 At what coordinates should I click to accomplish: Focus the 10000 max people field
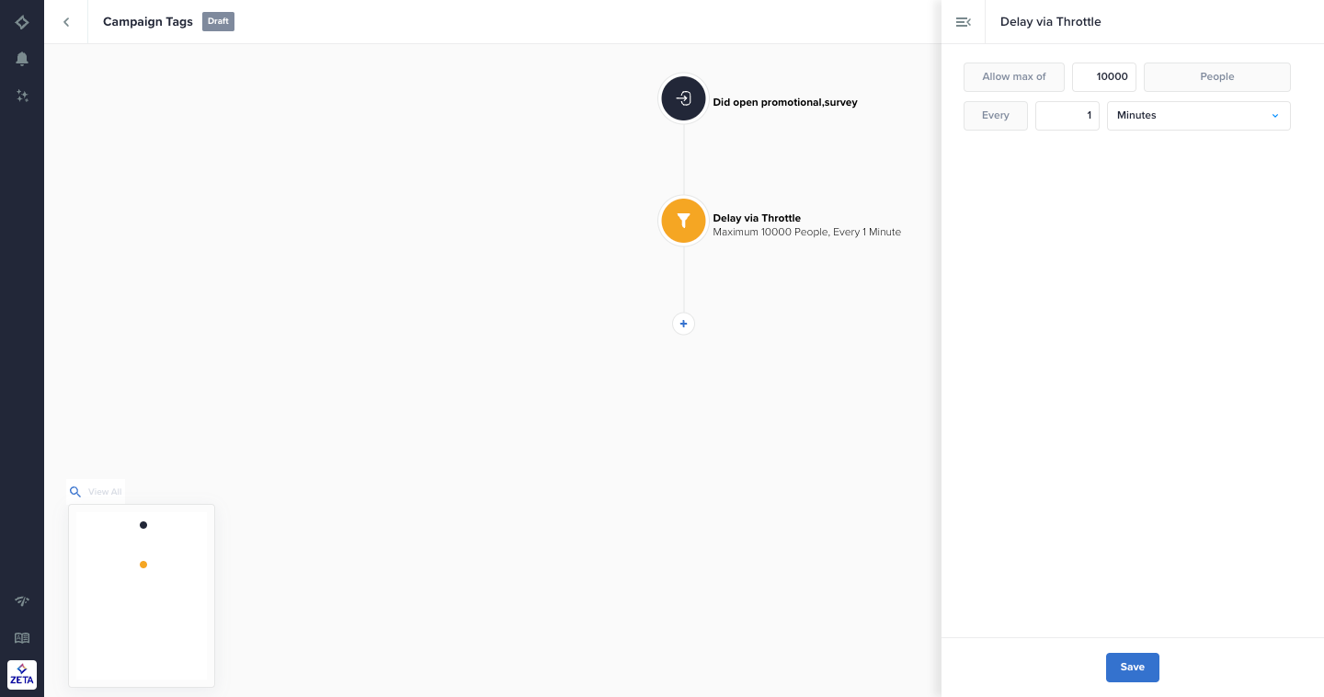pyautogui.click(x=1104, y=77)
